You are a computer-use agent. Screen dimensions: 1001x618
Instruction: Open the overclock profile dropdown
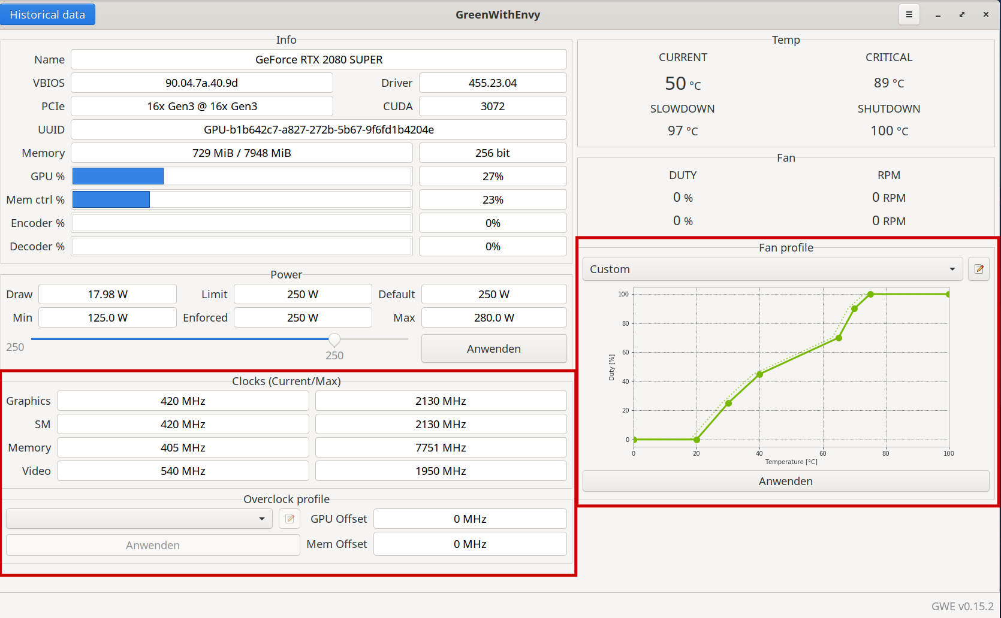[x=139, y=519]
